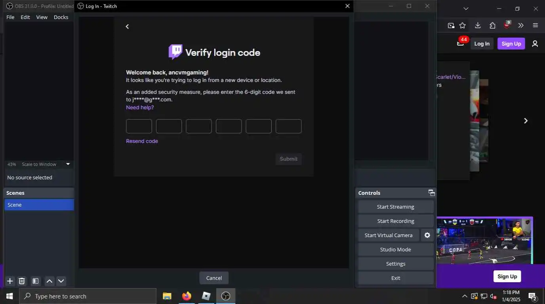Image resolution: width=545 pixels, height=304 pixels.
Task: Open OBS Settings button
Action: pyautogui.click(x=396, y=264)
